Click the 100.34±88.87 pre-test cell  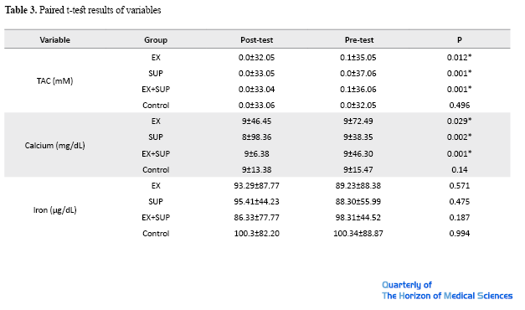tap(358, 233)
